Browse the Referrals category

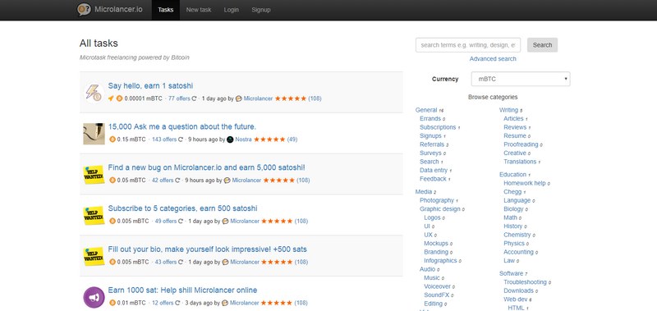pyautogui.click(x=432, y=144)
